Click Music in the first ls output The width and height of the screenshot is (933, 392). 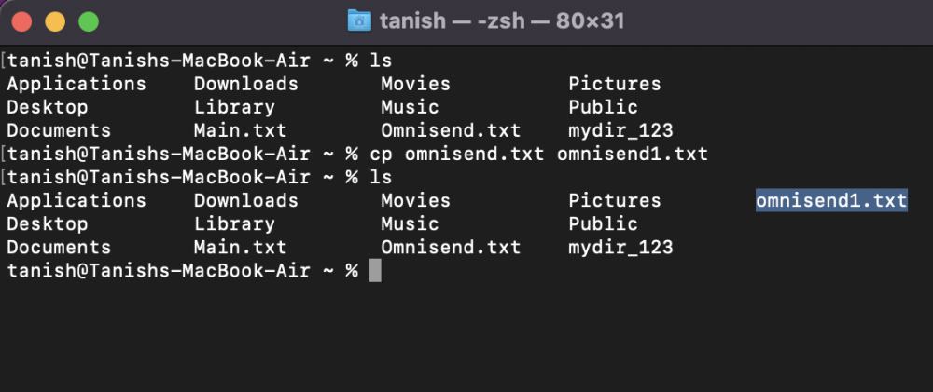pos(410,107)
